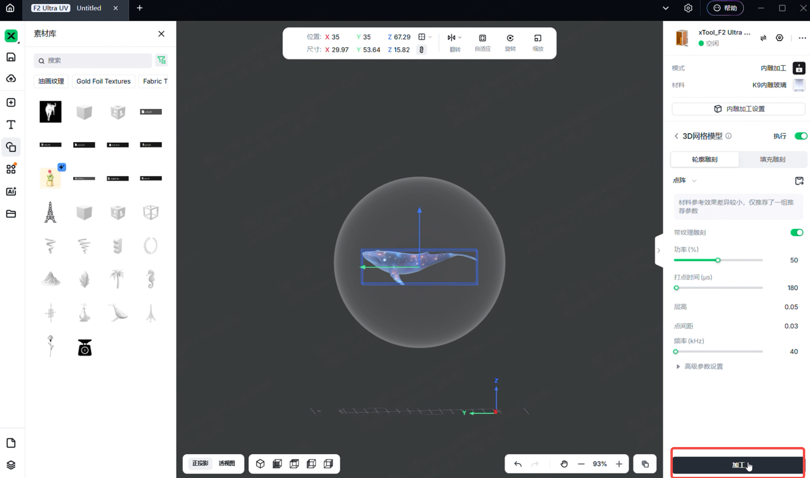Image resolution: width=810 pixels, height=478 pixels.
Task: Close the 素材库 panel
Action: (161, 34)
